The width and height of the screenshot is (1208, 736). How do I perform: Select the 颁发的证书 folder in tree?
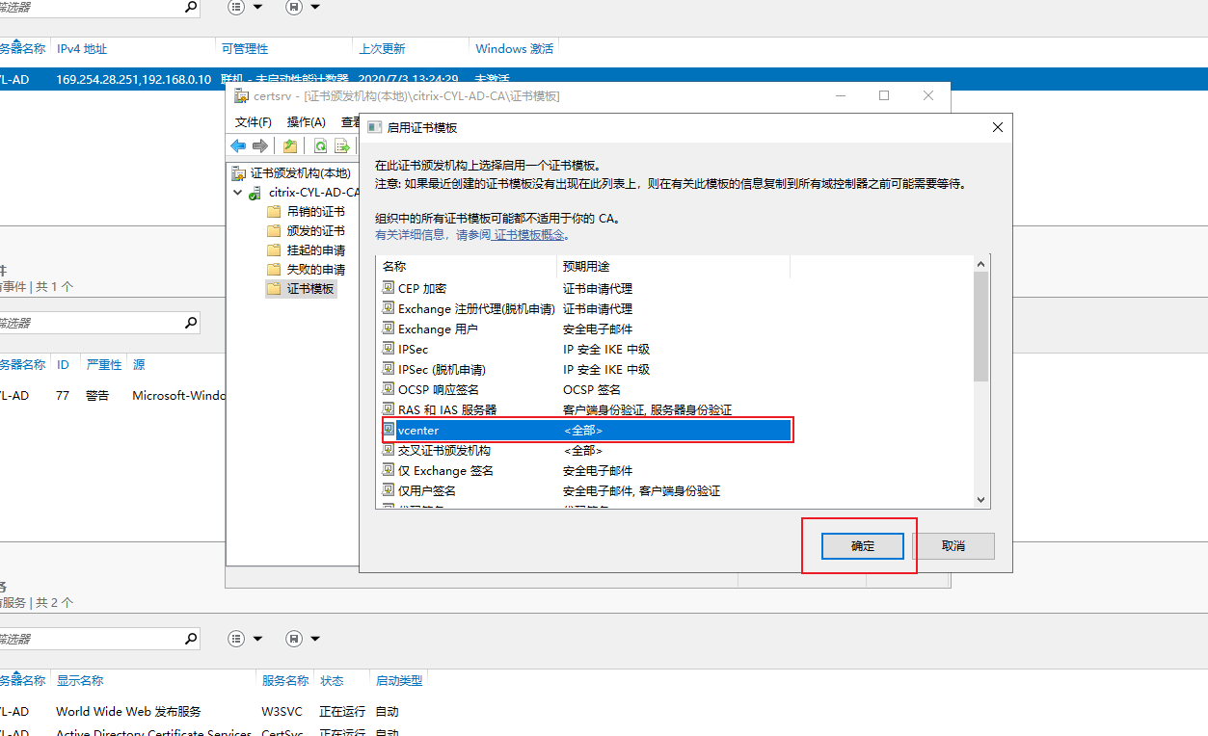(x=315, y=231)
